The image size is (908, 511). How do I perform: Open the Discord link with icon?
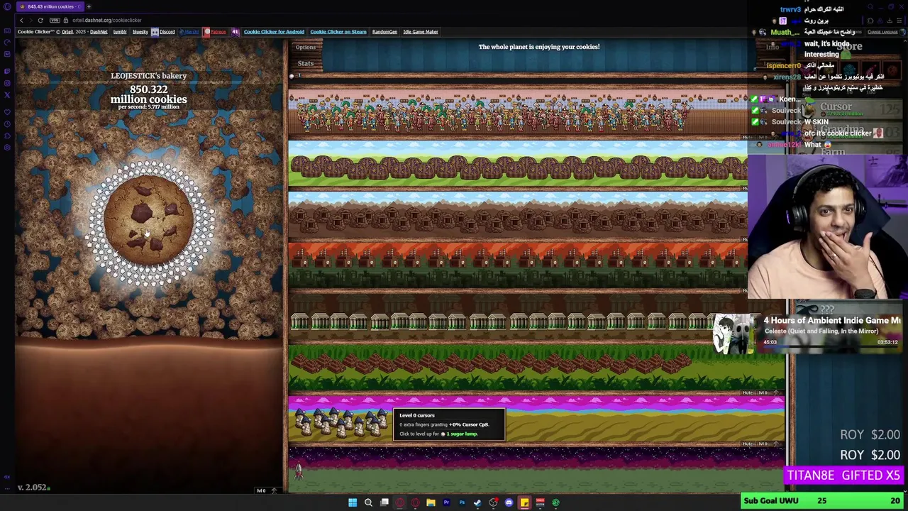pyautogui.click(x=163, y=32)
